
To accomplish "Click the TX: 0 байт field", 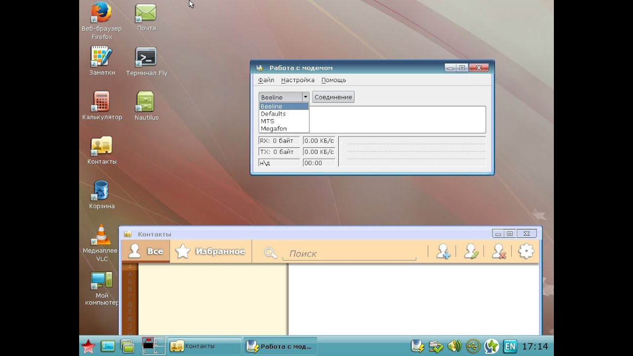I will point(279,152).
